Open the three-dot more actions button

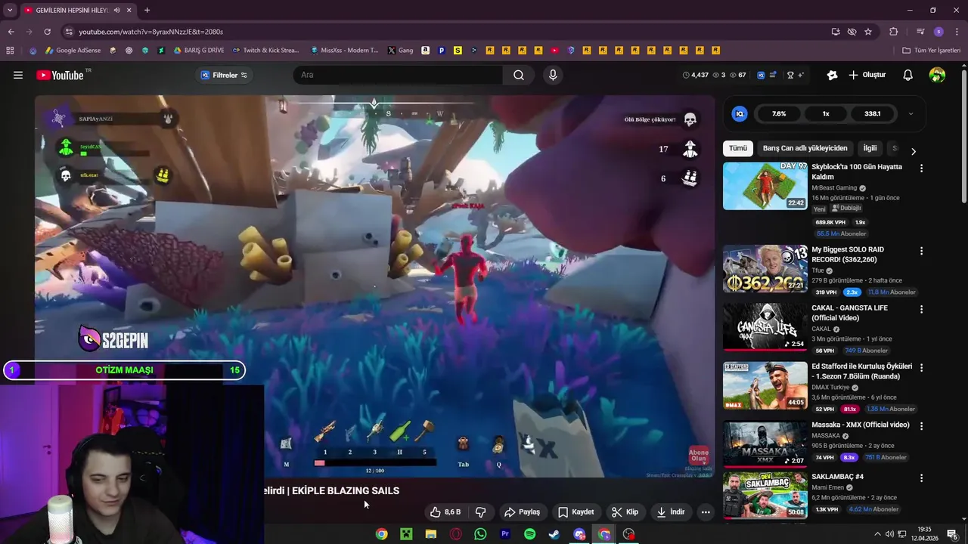[706, 512]
